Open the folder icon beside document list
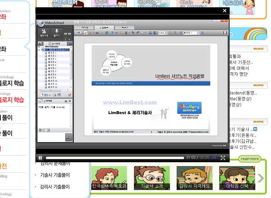Viewport: 271px width, 198px height. click(70, 43)
